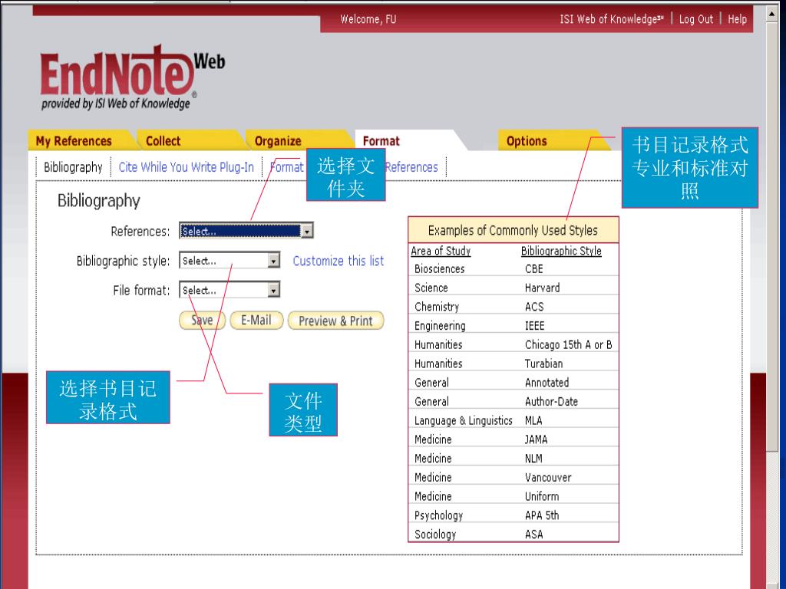Select the NLM style entry
The image size is (786, 589).
click(533, 459)
